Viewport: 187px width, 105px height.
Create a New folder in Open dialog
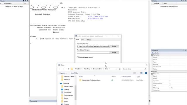click(74, 73)
